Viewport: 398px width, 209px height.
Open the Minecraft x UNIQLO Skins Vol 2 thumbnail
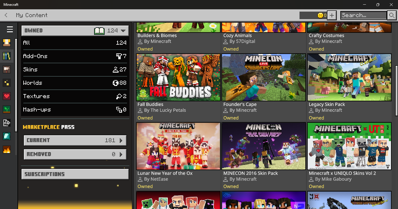click(x=349, y=146)
